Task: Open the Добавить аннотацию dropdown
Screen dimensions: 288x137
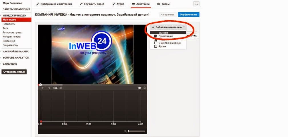Action: click(168, 27)
